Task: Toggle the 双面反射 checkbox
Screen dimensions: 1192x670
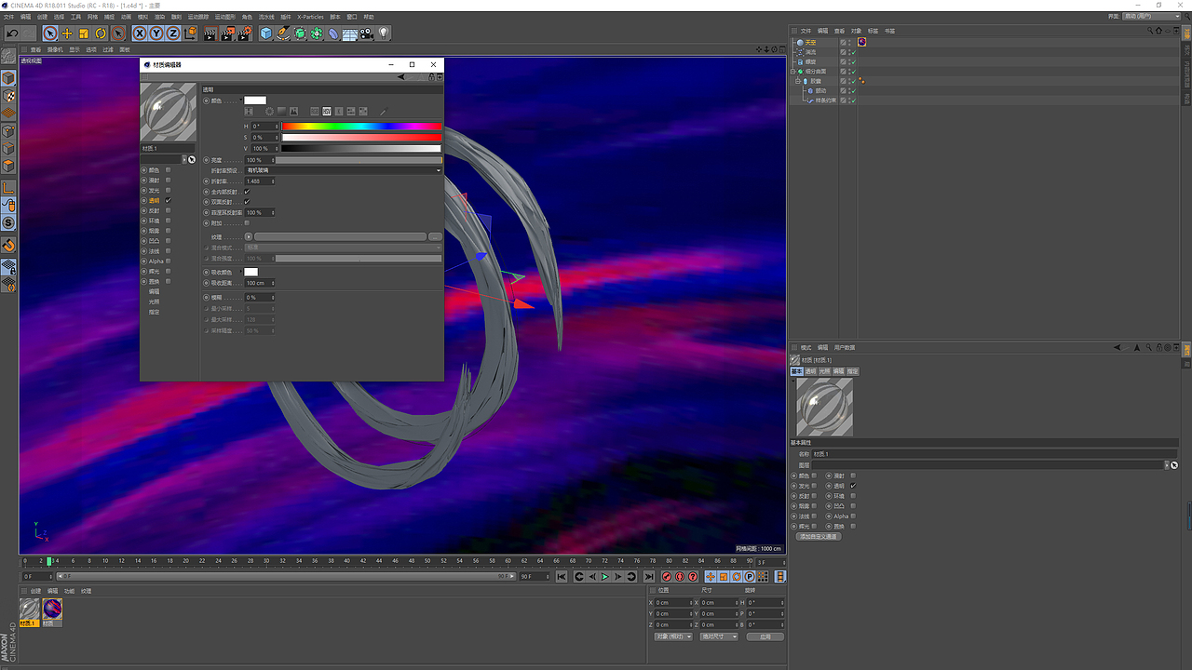Action: pos(247,202)
